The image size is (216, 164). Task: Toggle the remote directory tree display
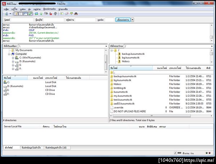tap(25, 14)
